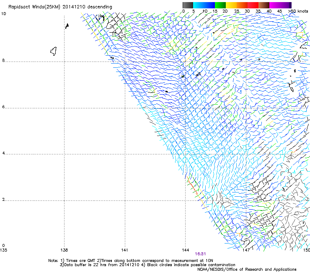Select the red 30-35 knots legend swatch
The width and height of the screenshot is (310, 272).
(x=253, y=5)
